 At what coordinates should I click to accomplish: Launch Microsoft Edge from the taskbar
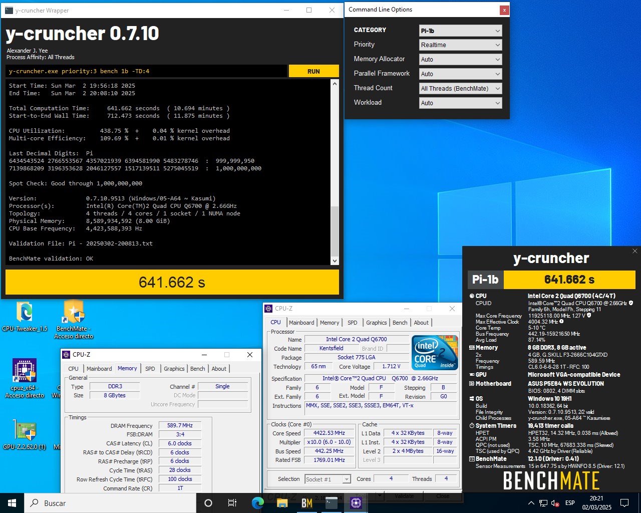258,503
